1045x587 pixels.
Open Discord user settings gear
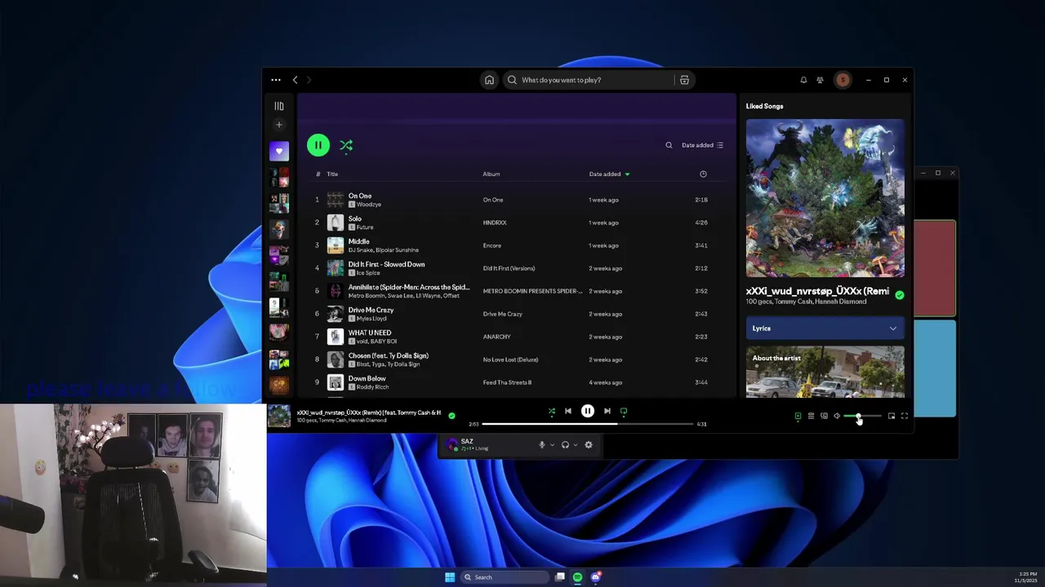click(x=589, y=445)
